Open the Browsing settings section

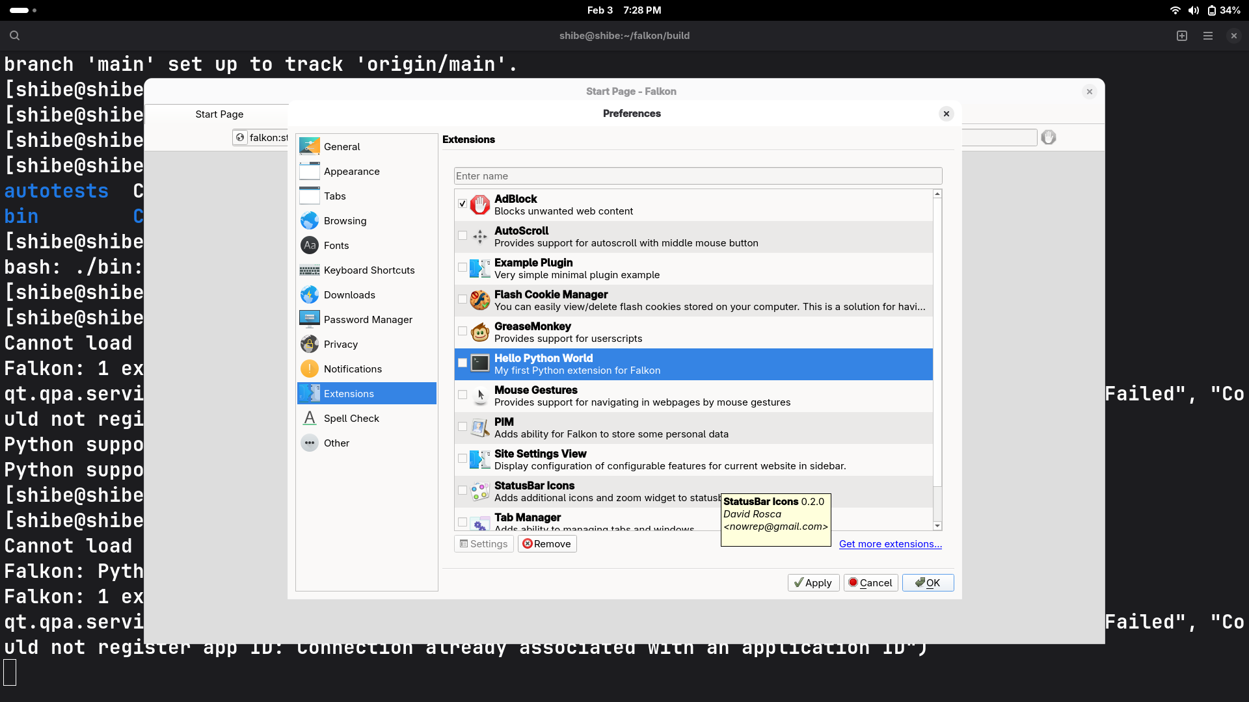click(344, 220)
